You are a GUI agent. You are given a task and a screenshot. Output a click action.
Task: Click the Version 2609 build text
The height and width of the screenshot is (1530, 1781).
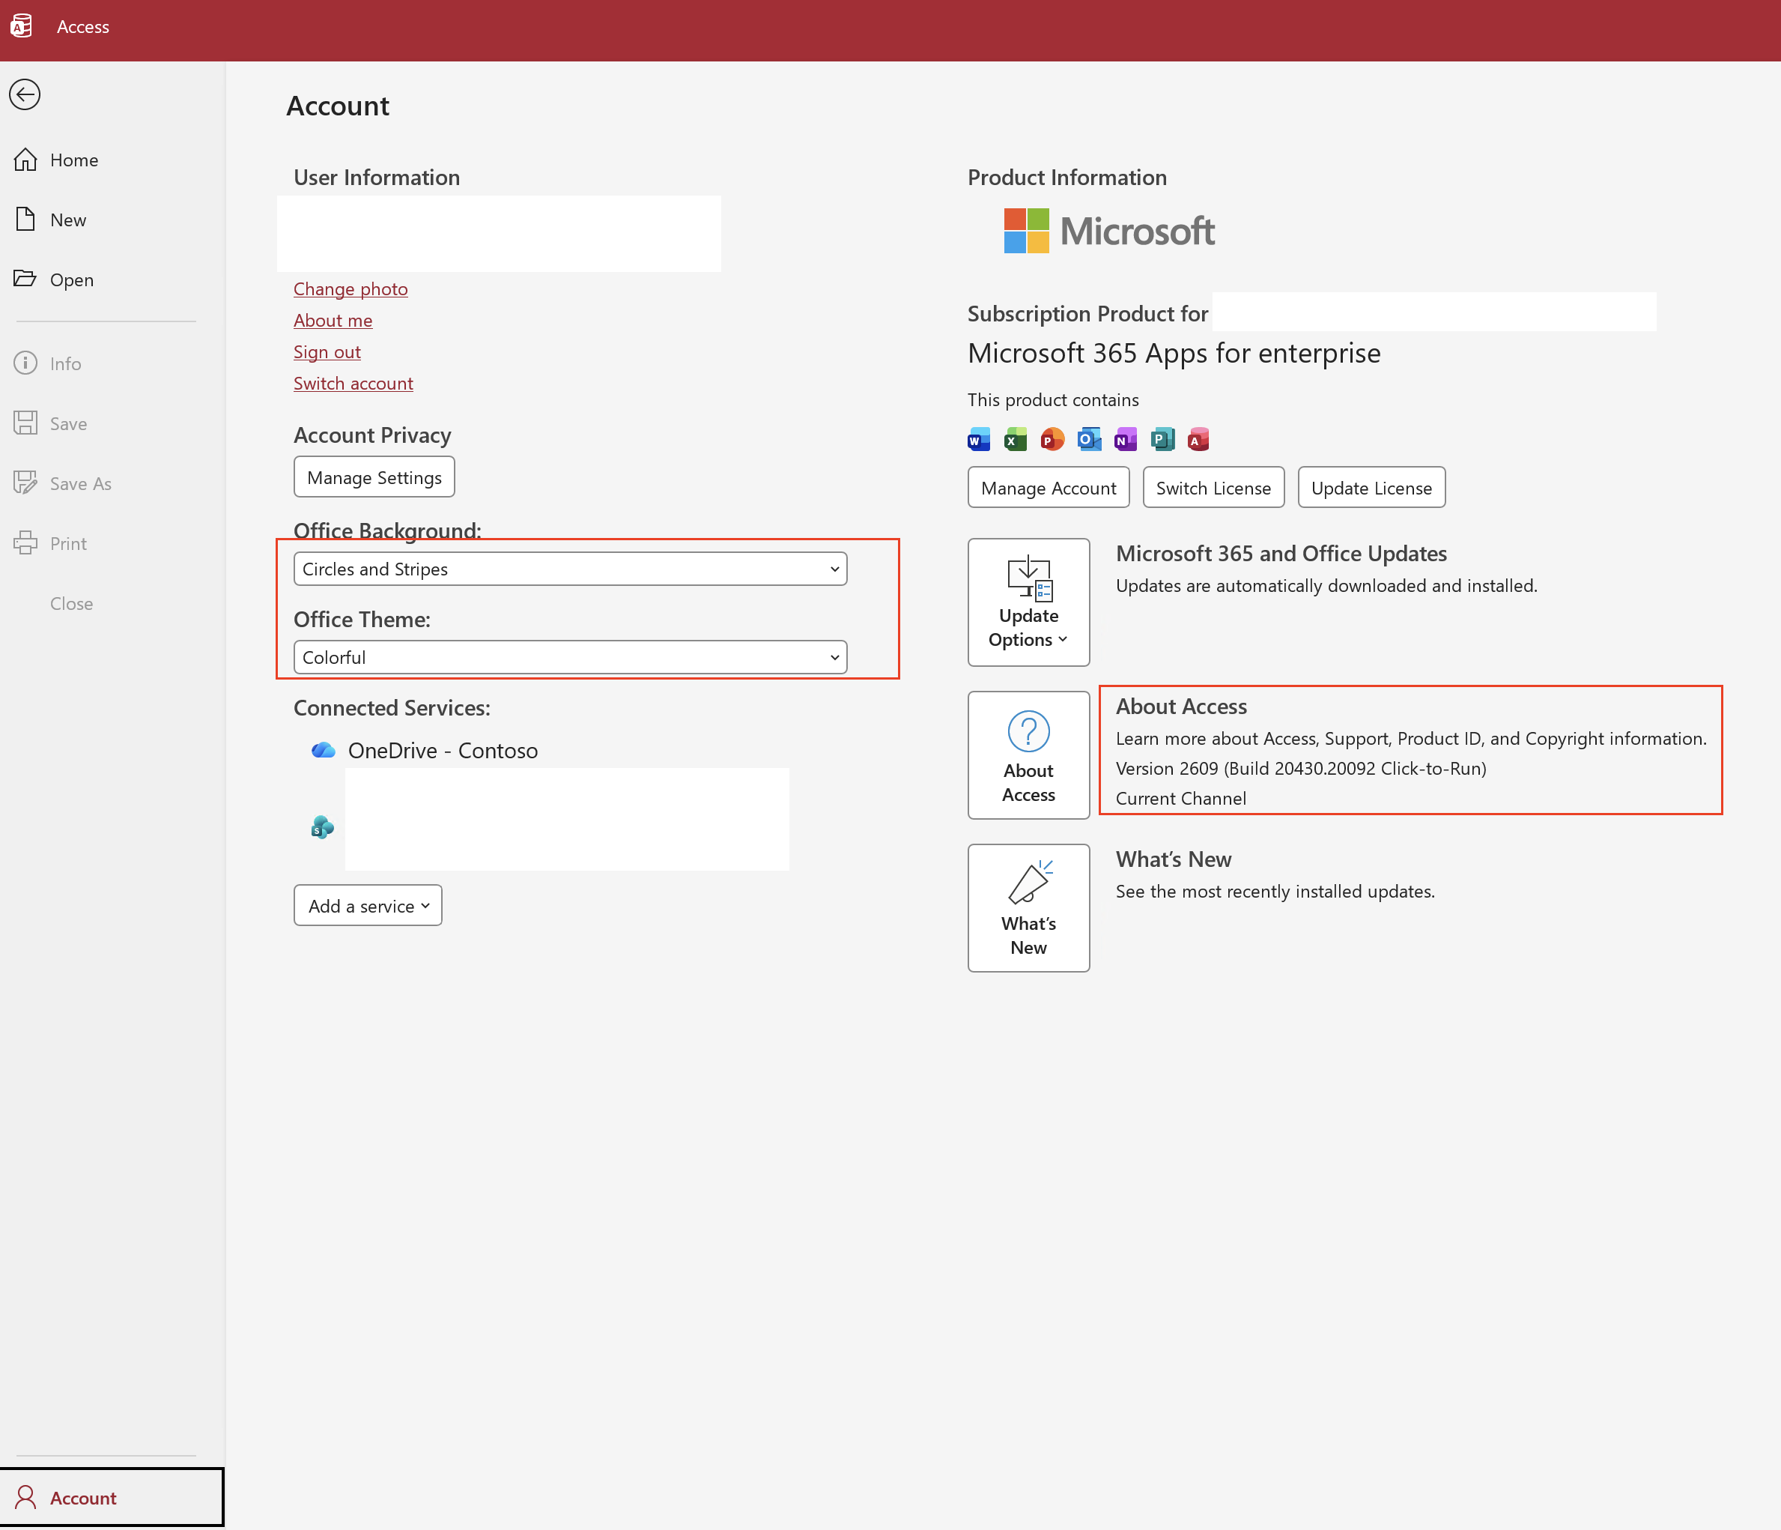click(1300, 768)
